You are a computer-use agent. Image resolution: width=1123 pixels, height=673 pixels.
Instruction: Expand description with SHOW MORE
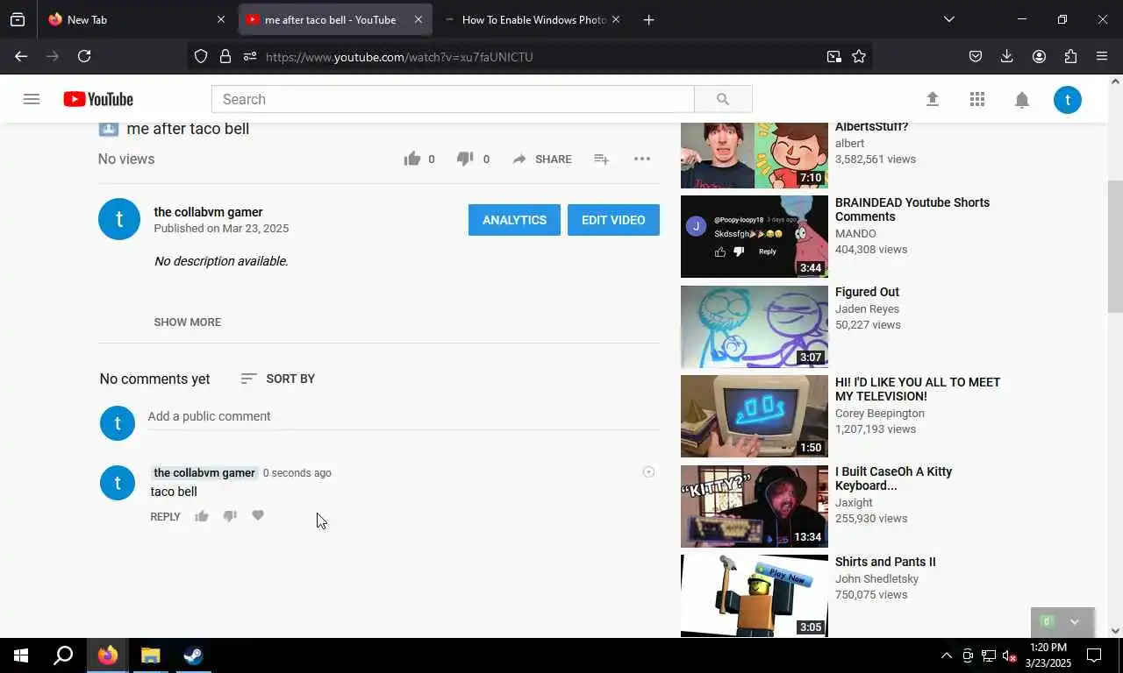click(x=188, y=322)
